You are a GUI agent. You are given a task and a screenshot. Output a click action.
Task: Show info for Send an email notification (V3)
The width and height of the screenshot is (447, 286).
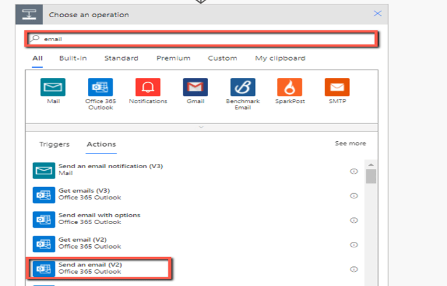point(354,171)
